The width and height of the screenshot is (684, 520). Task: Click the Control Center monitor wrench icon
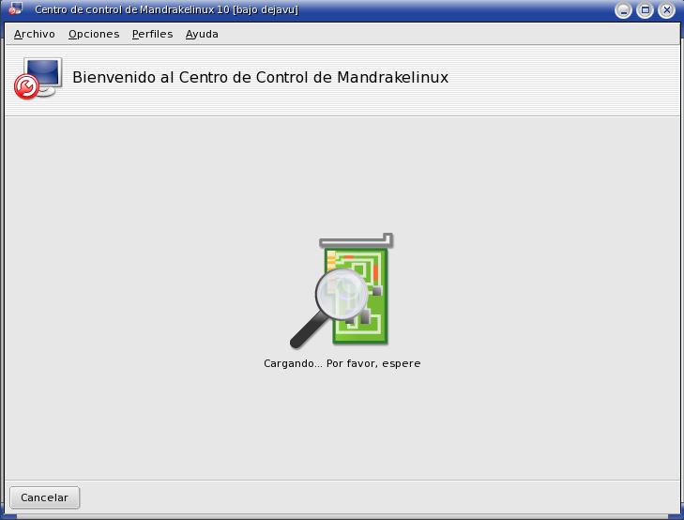pos(38,78)
